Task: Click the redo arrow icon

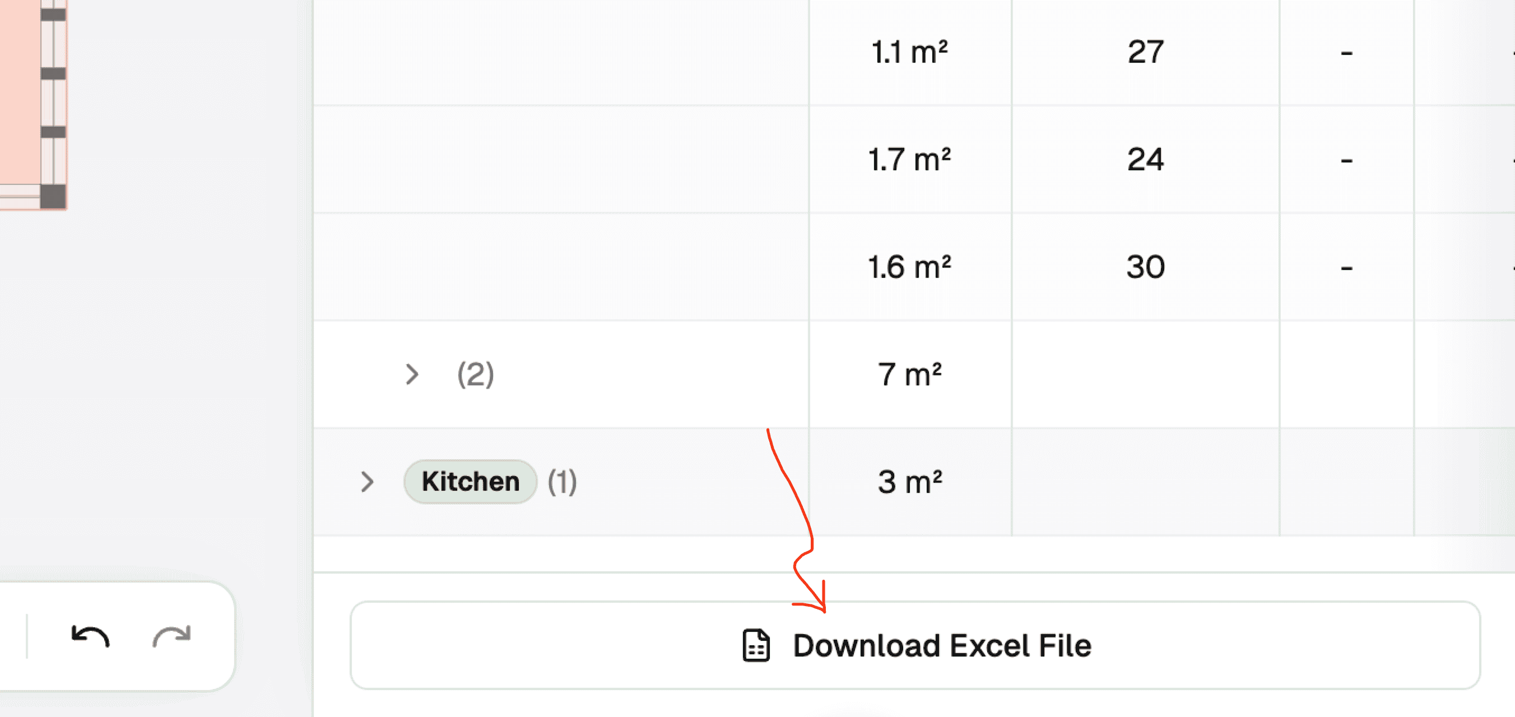Action: pyautogui.click(x=172, y=637)
